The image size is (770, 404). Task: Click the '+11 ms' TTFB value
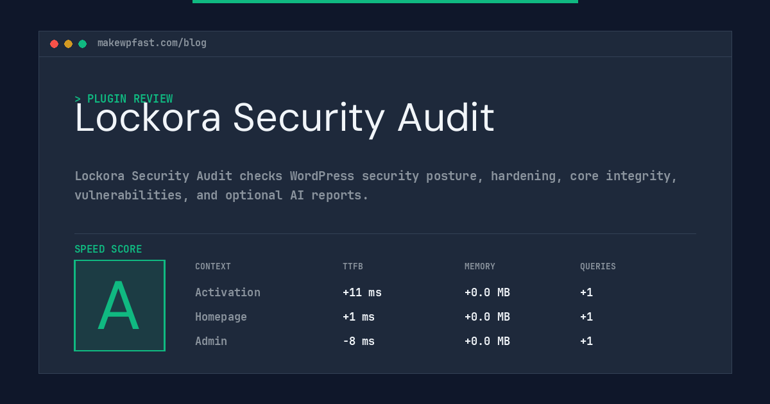coord(362,292)
